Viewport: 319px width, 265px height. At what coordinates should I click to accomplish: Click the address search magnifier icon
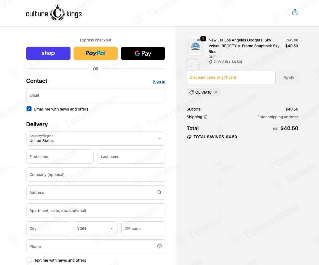point(159,192)
